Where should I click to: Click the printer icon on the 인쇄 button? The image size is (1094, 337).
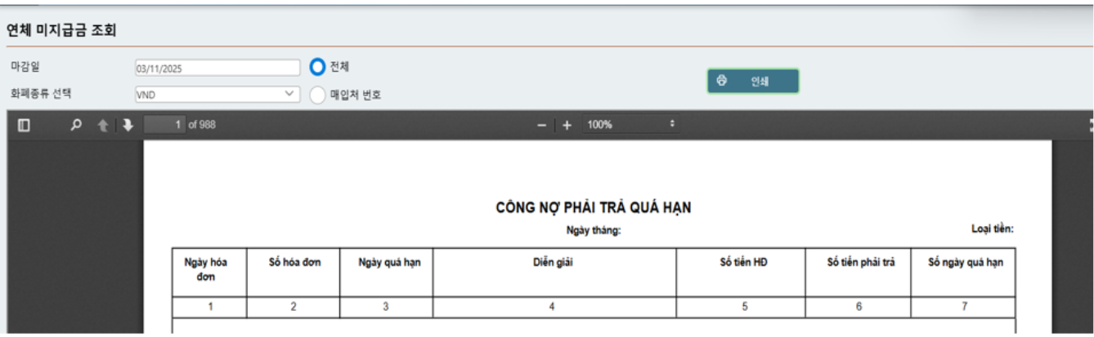coord(722,81)
